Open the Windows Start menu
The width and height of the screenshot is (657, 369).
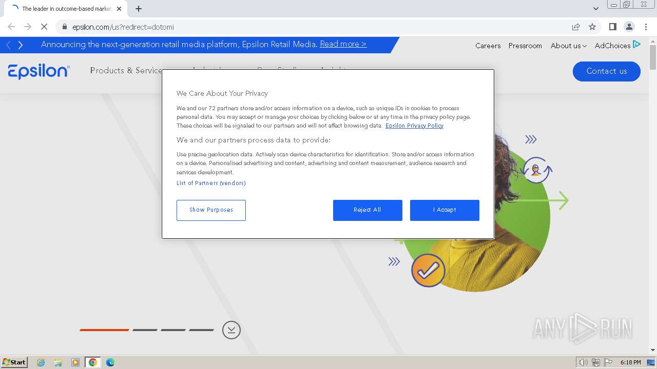(14, 362)
